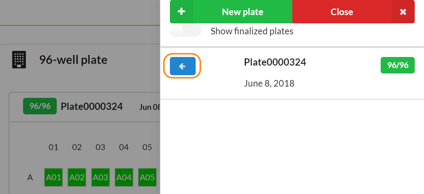Screen dimensions: 424x194
Task: Select well A04 on the plate
Action: click(124, 177)
